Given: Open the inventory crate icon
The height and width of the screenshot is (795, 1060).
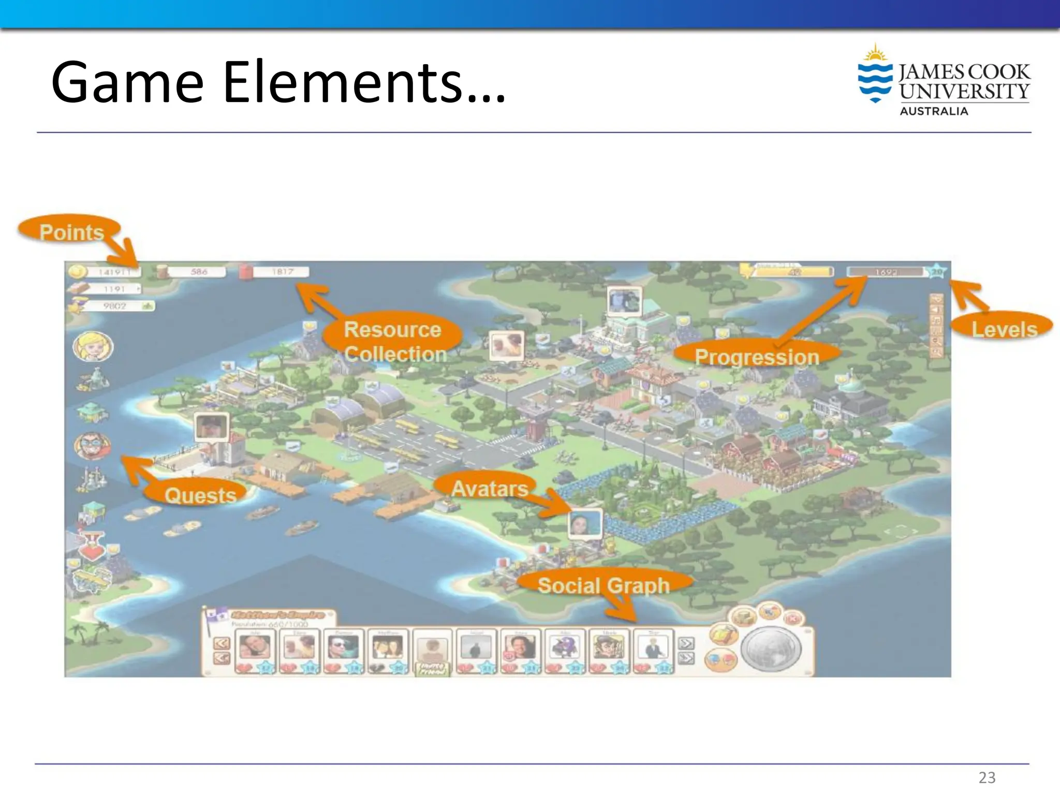Looking at the screenshot, I should coord(743,616).
